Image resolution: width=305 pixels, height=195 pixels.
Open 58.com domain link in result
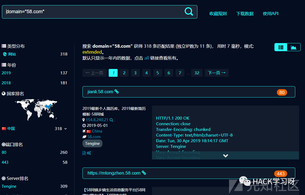click(x=94, y=137)
